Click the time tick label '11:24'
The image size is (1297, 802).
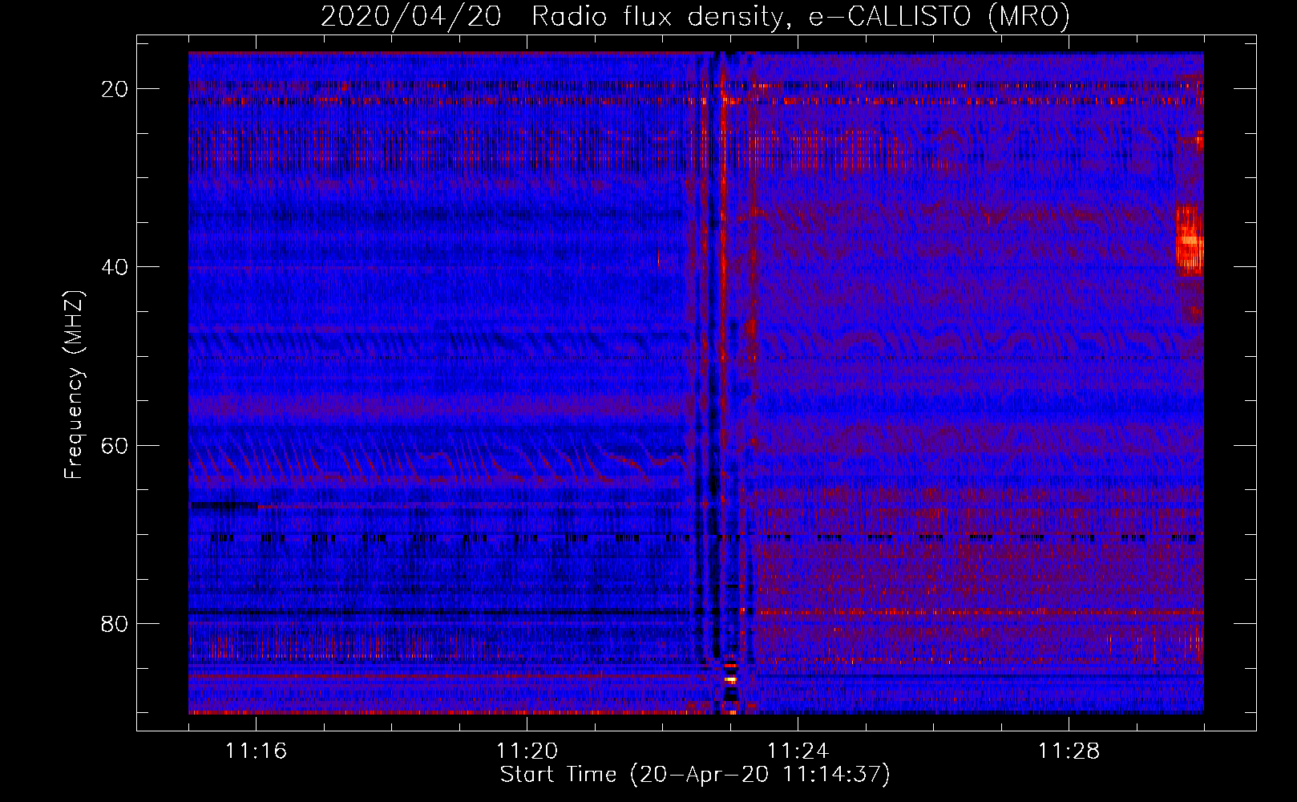pos(798,751)
